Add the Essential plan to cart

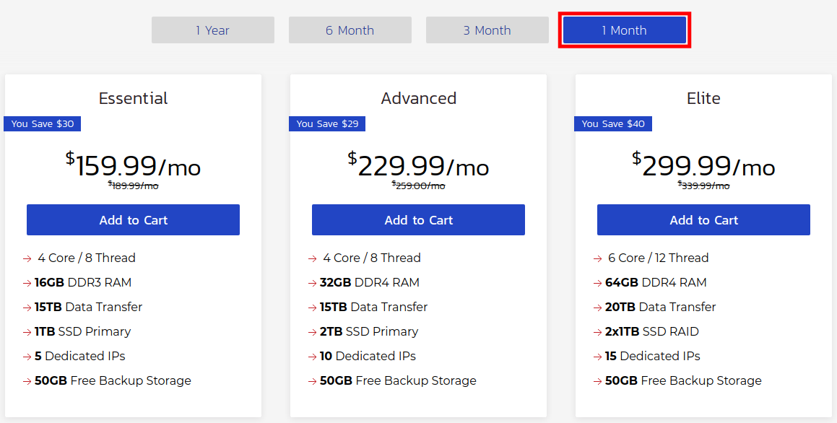pyautogui.click(x=133, y=220)
